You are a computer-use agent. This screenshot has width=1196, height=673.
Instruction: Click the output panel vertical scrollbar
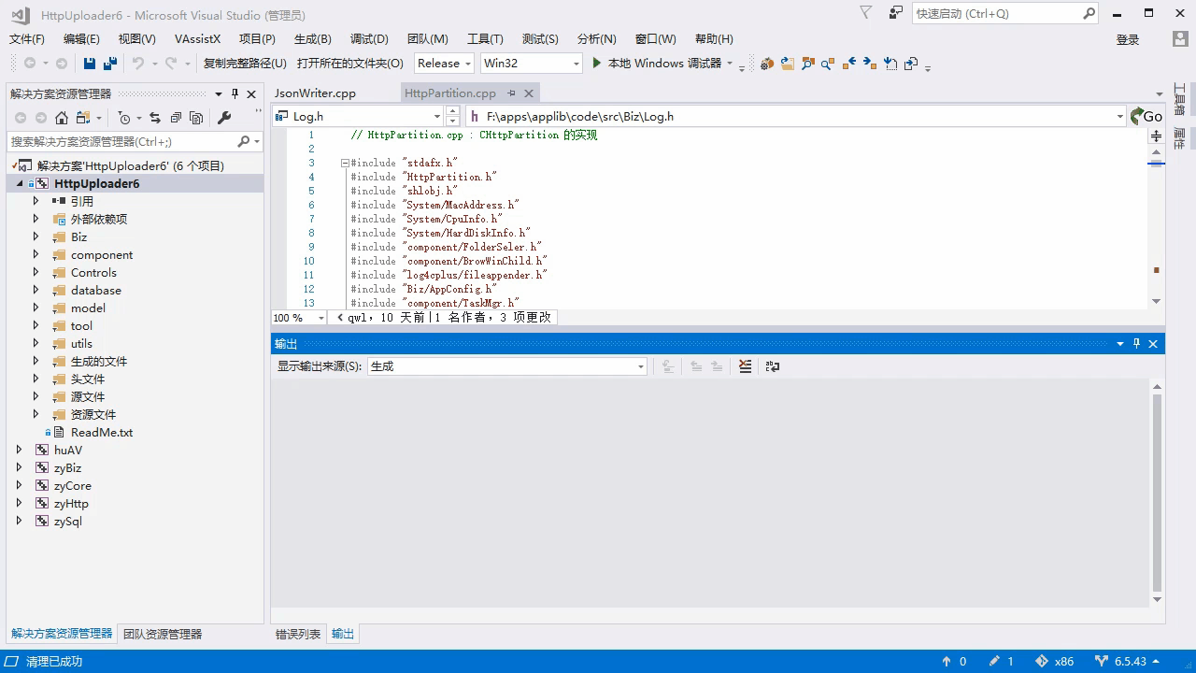[1157, 493]
